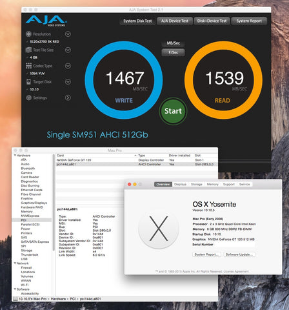This screenshot has height=310, width=289.
Task: Select Audio in the Hardware list
Action: coord(25,164)
